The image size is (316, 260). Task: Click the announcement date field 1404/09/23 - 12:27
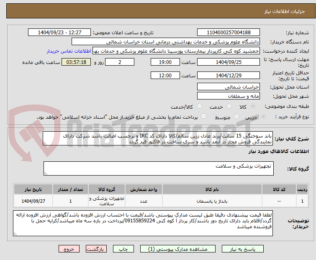tap(59, 33)
